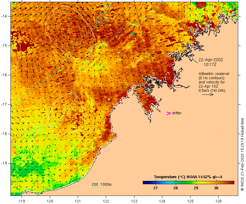Click the longitude label '125'

coord(190,201)
